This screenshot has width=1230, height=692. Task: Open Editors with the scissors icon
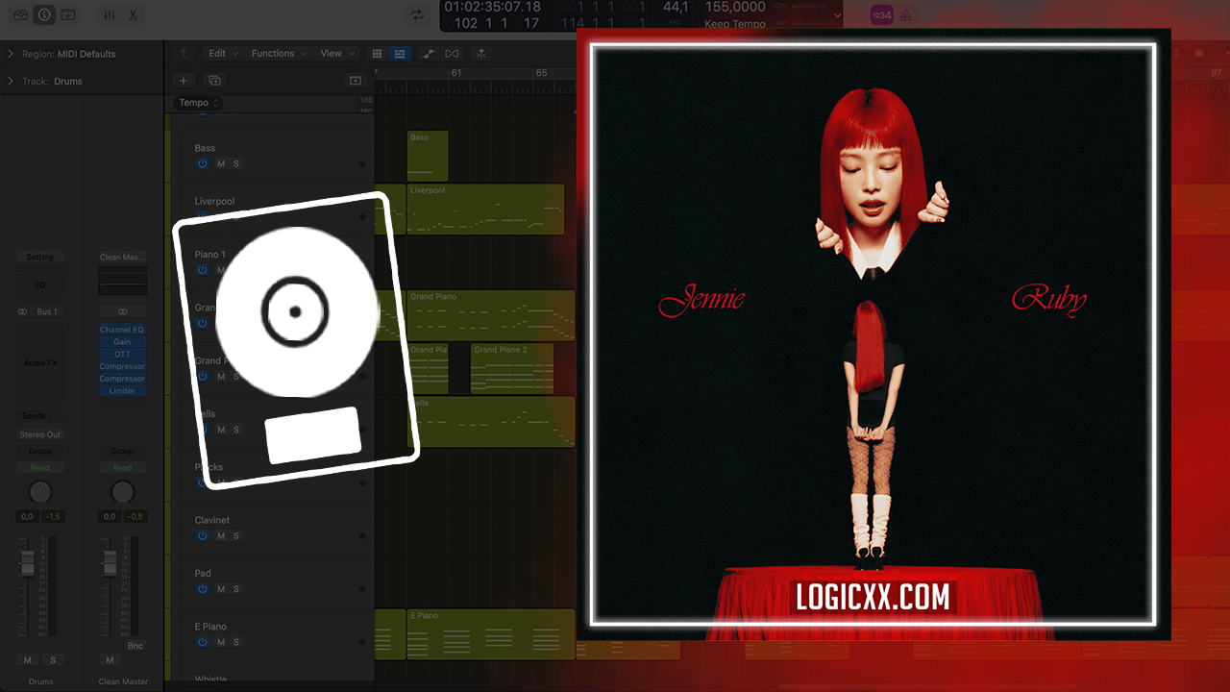pyautogui.click(x=133, y=15)
